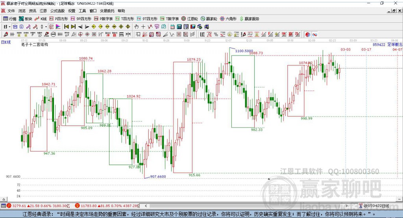Click the 03-17 date marker
This screenshot has height=218, width=403.
click(x=366, y=49)
